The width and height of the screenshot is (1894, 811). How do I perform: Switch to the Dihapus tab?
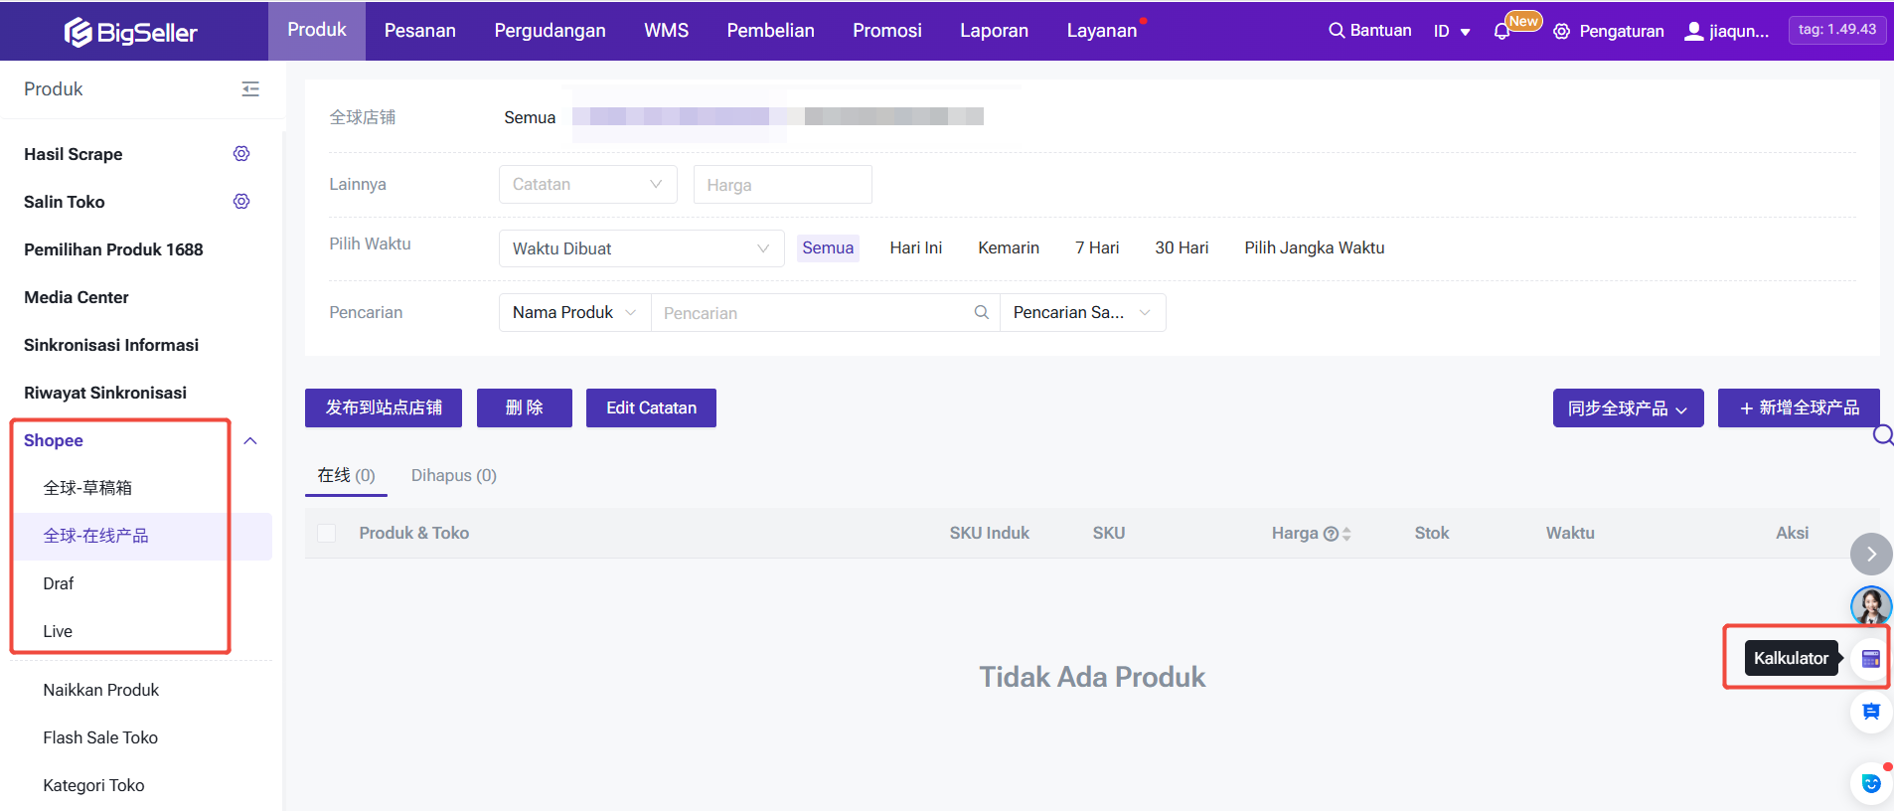pos(453,475)
